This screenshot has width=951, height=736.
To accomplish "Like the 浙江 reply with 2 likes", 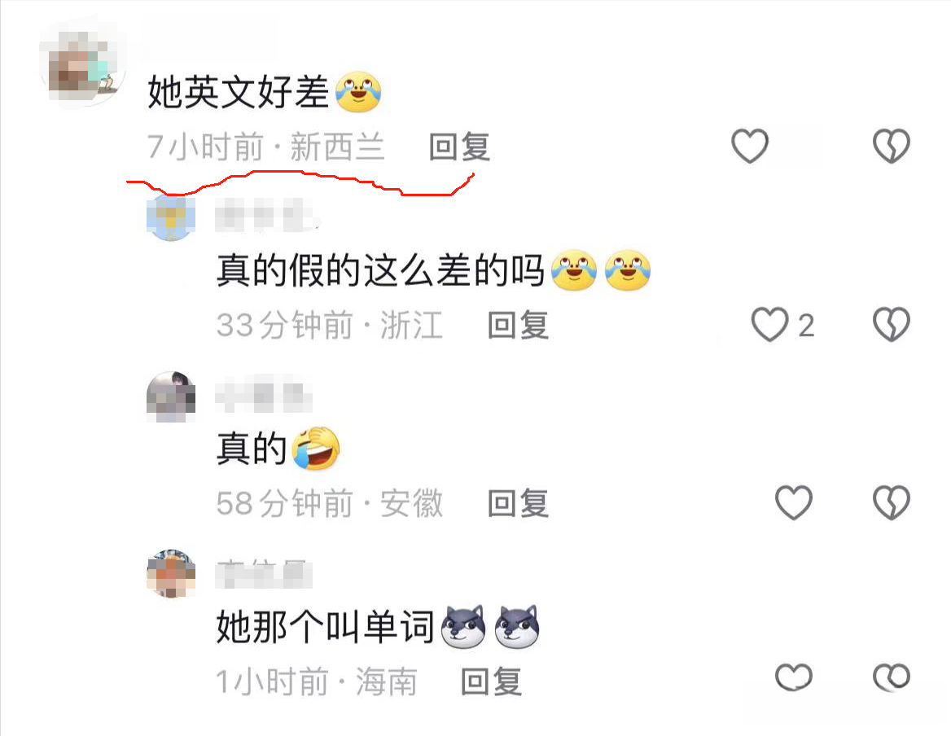I will click(x=769, y=324).
